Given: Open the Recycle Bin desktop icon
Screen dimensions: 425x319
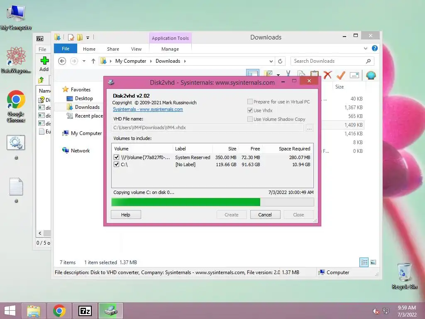Looking at the screenshot, I should (404, 276).
